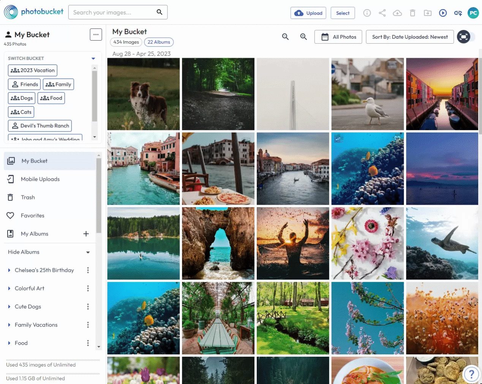The image size is (482, 384).
Task: Zoom out the photo grid
Action: [285, 37]
